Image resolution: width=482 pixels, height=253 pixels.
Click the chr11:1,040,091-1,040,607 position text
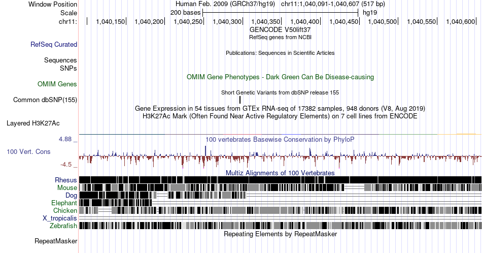point(333,4)
